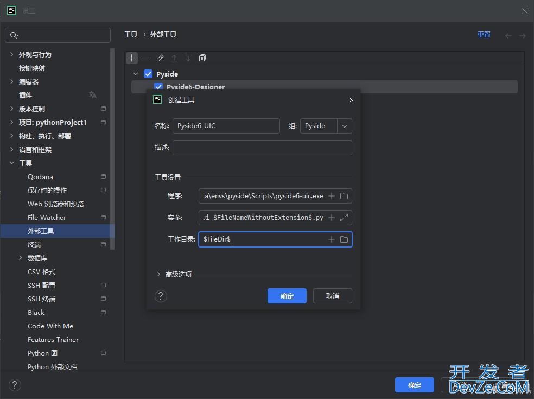Click project-level icon beside Black

[103, 312]
